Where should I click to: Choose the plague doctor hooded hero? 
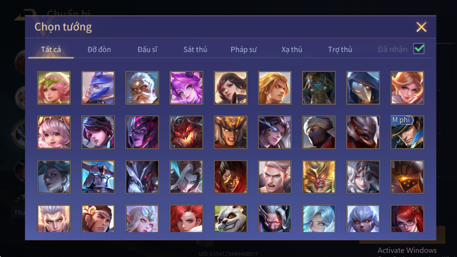pos(363,88)
